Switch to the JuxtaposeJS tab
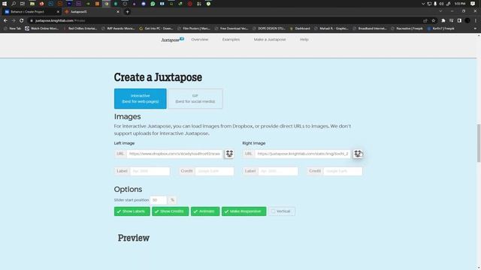The width and height of the screenshot is (481, 270). tap(92, 12)
